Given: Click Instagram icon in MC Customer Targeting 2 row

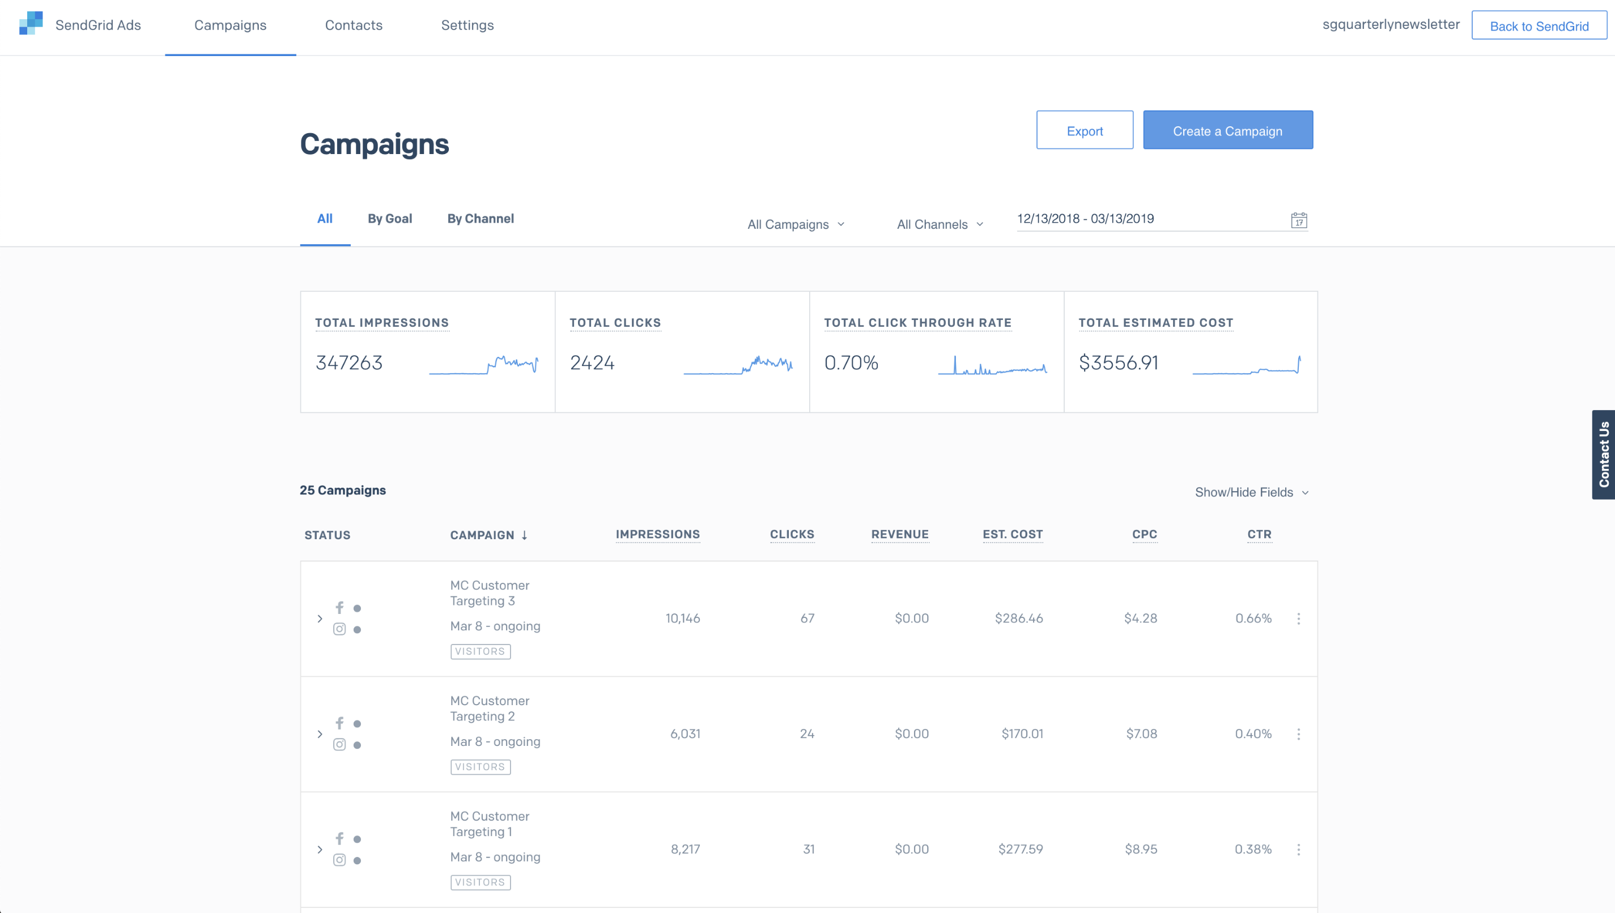Looking at the screenshot, I should (x=339, y=744).
